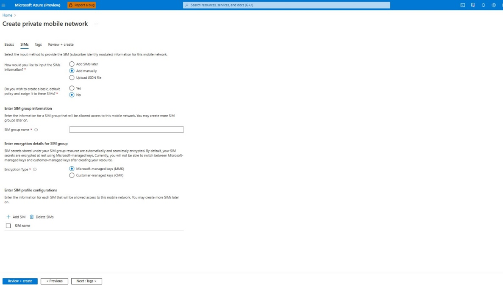
Task: Click Microsoft Azure (Preview) title
Action: (38, 5)
